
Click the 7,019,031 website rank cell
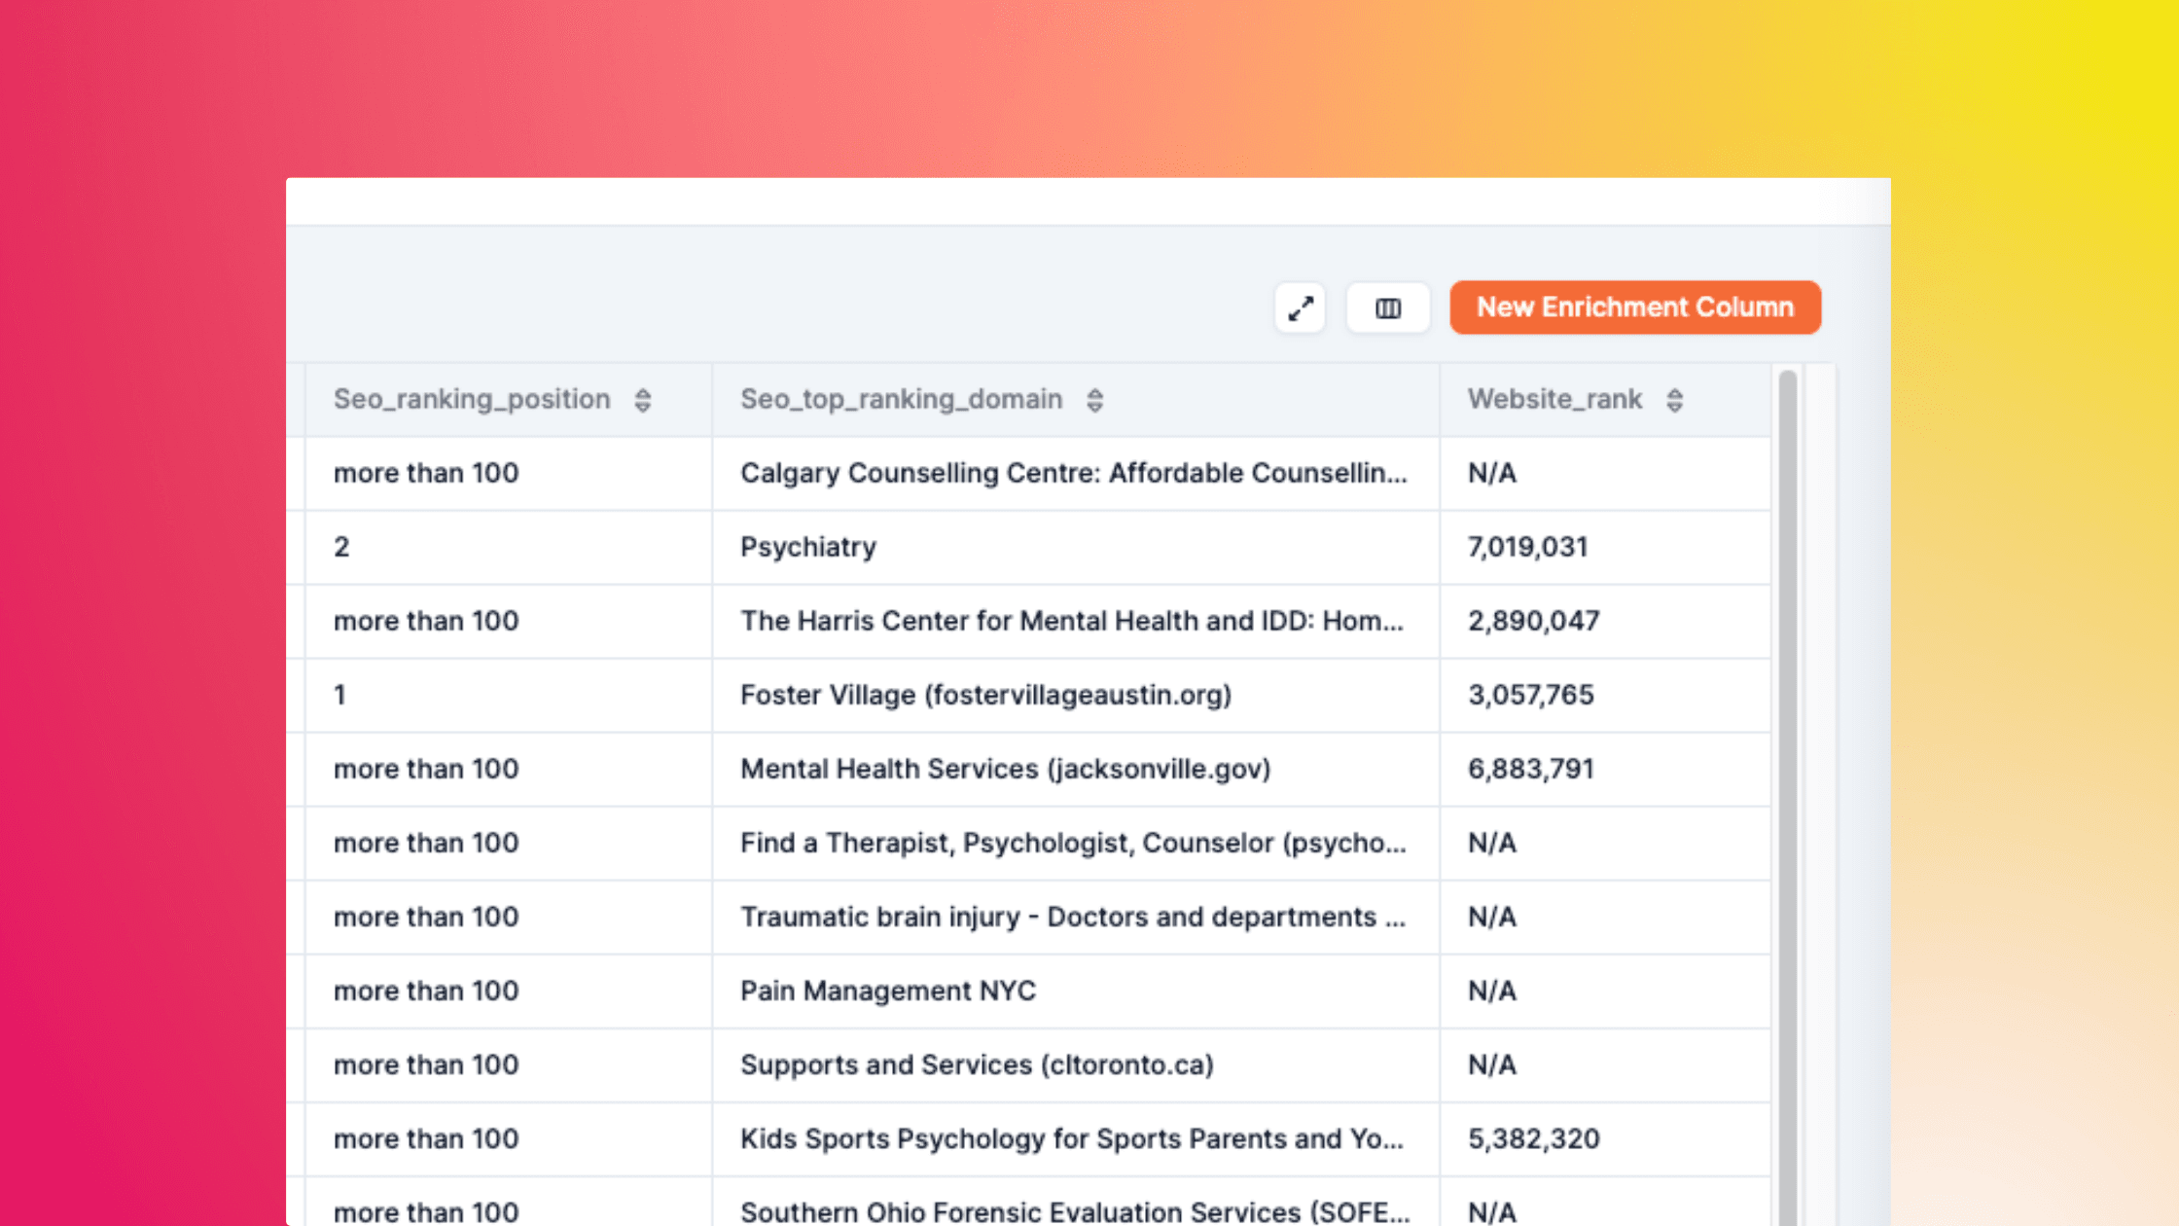(x=1527, y=547)
